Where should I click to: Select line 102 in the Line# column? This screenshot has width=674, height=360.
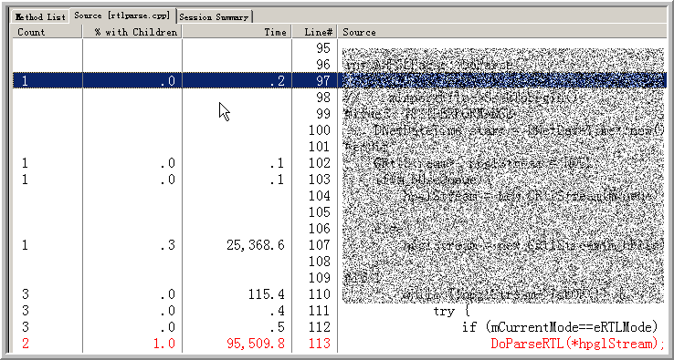(320, 163)
